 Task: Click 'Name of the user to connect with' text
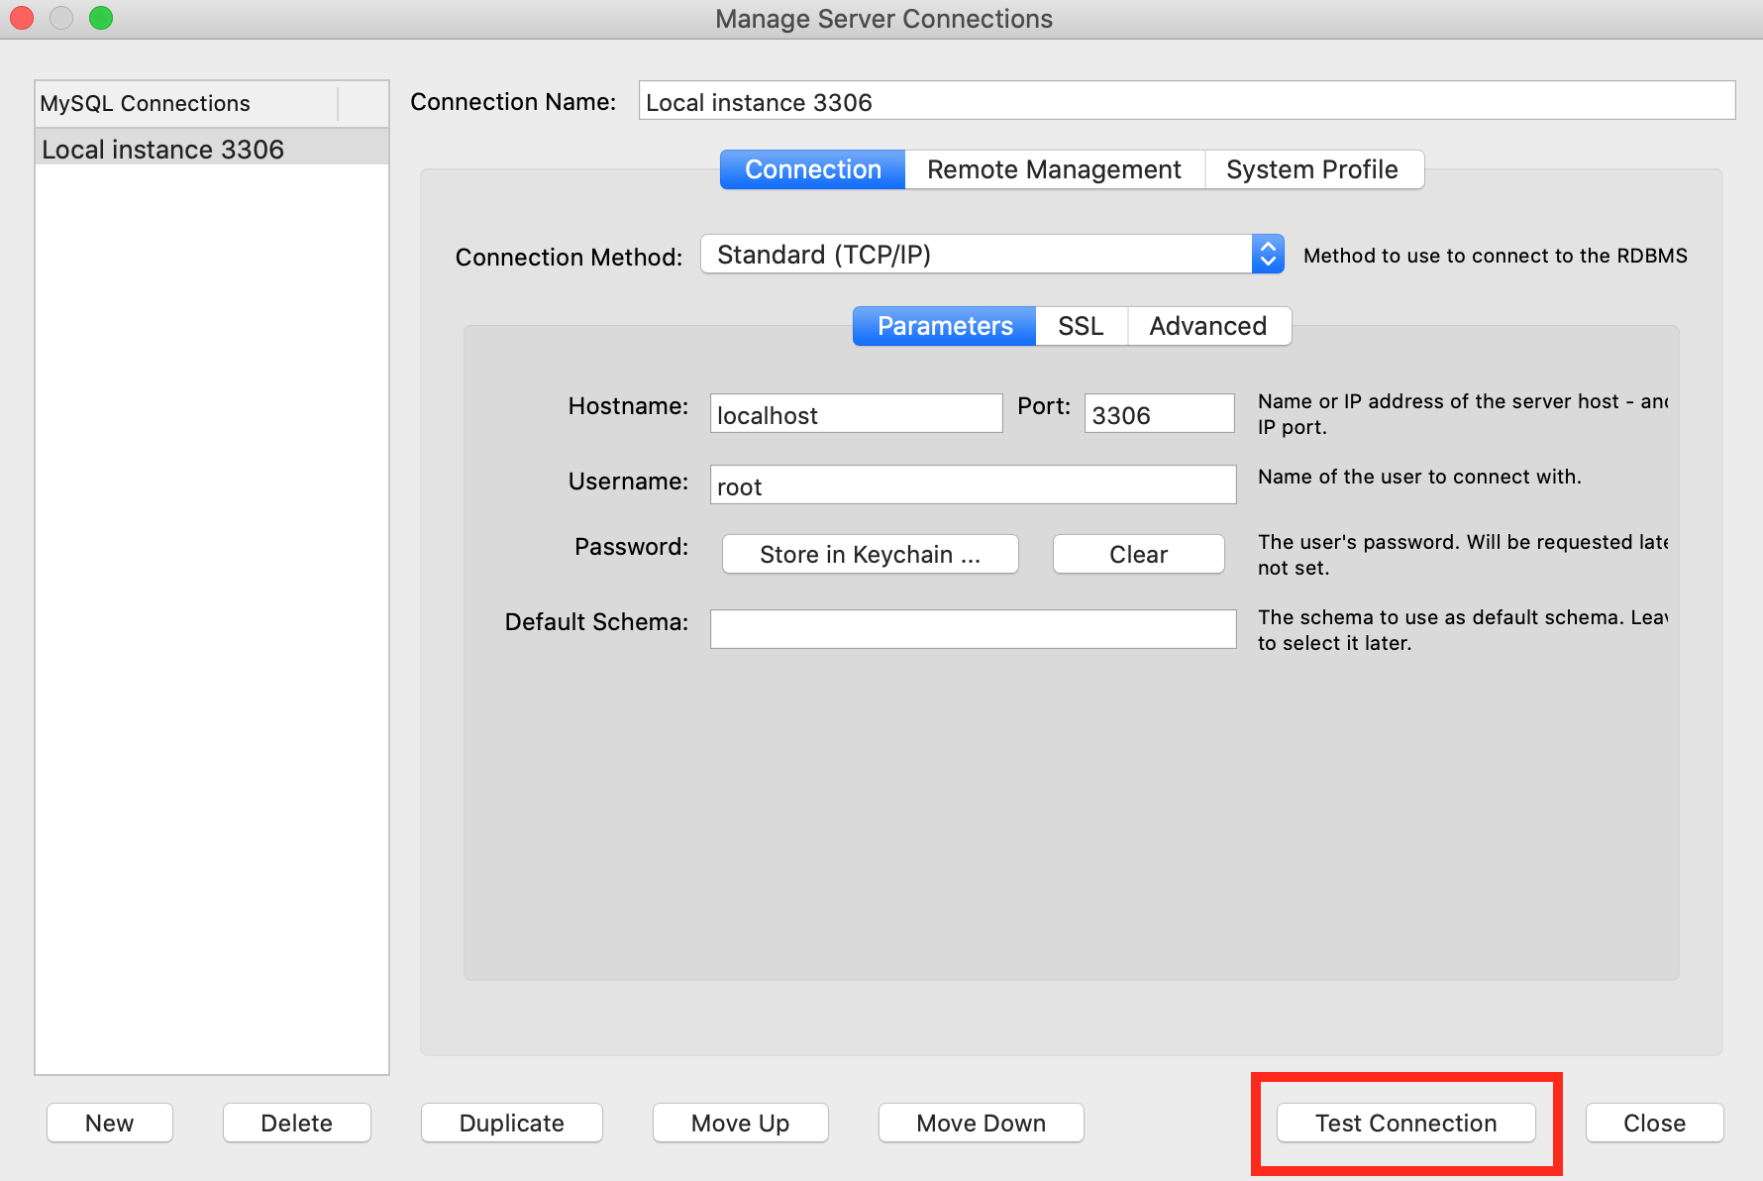[x=1419, y=477]
